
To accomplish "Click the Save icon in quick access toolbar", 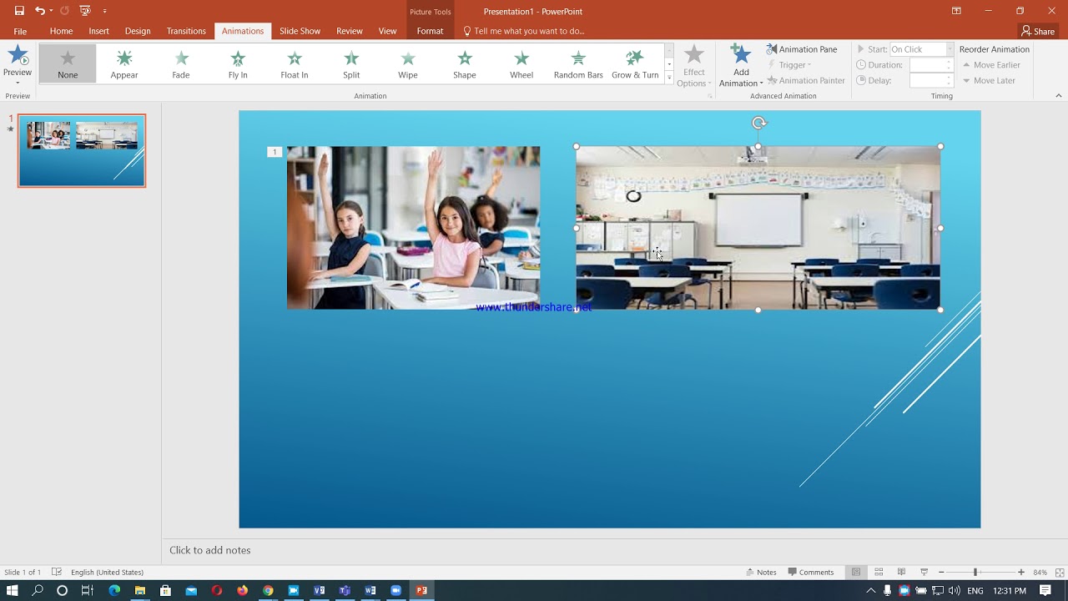I will point(19,11).
